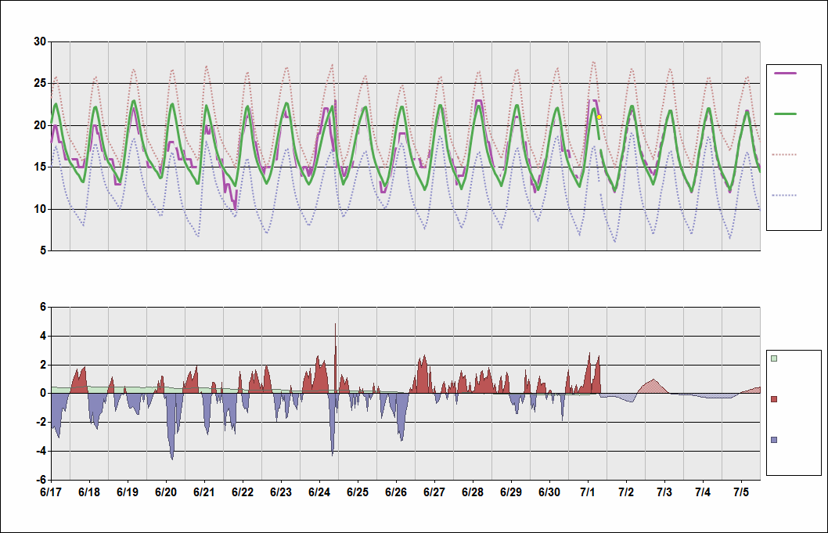The height and width of the screenshot is (533, 828).
Task: Click the 6/27 date axis label
Action: pos(434,492)
